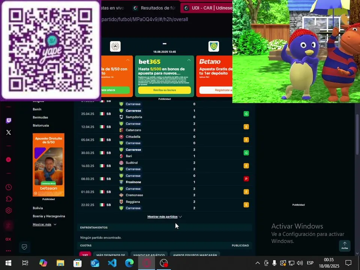Open Bolivia in countries list
The image size is (360, 270).
point(37,208)
